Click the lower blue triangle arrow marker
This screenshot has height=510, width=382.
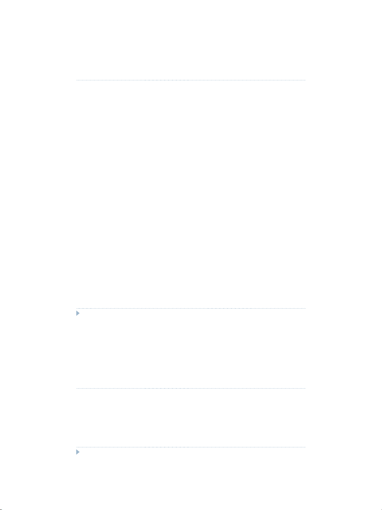click(78, 452)
